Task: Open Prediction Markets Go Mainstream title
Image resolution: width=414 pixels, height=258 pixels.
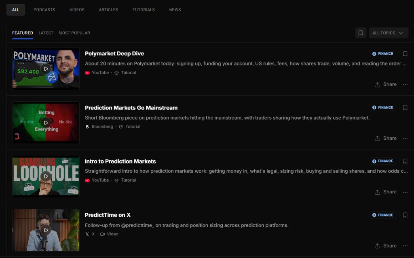Action: coord(131,108)
